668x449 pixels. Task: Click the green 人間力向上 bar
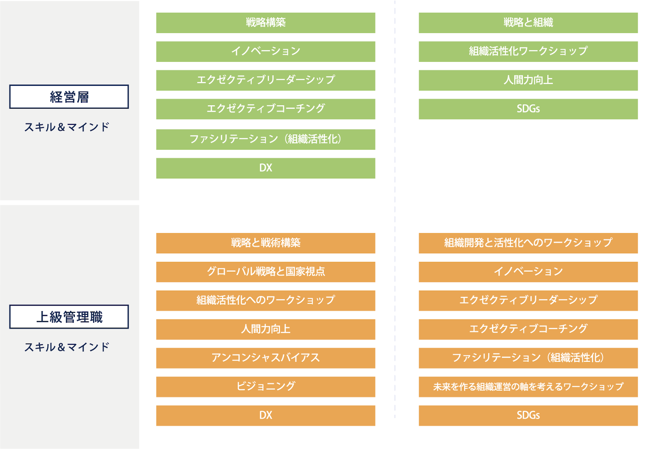[528, 80]
